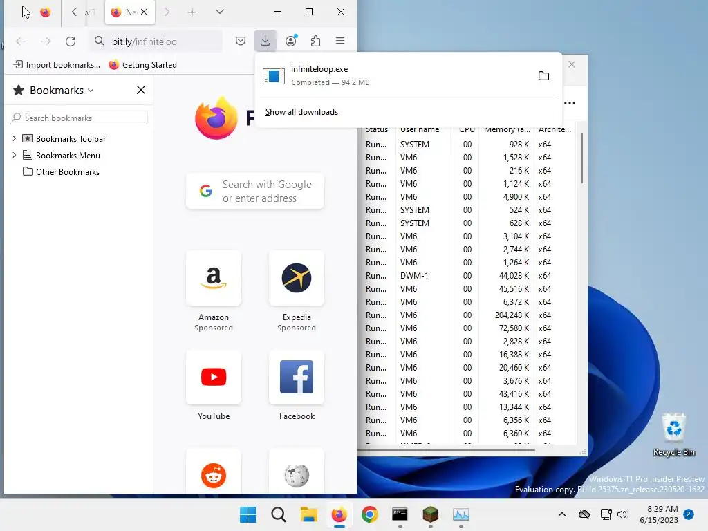Select the row with 928 K memory
Image resolution: width=708 pixels, height=531 pixels.
[x=469, y=144]
